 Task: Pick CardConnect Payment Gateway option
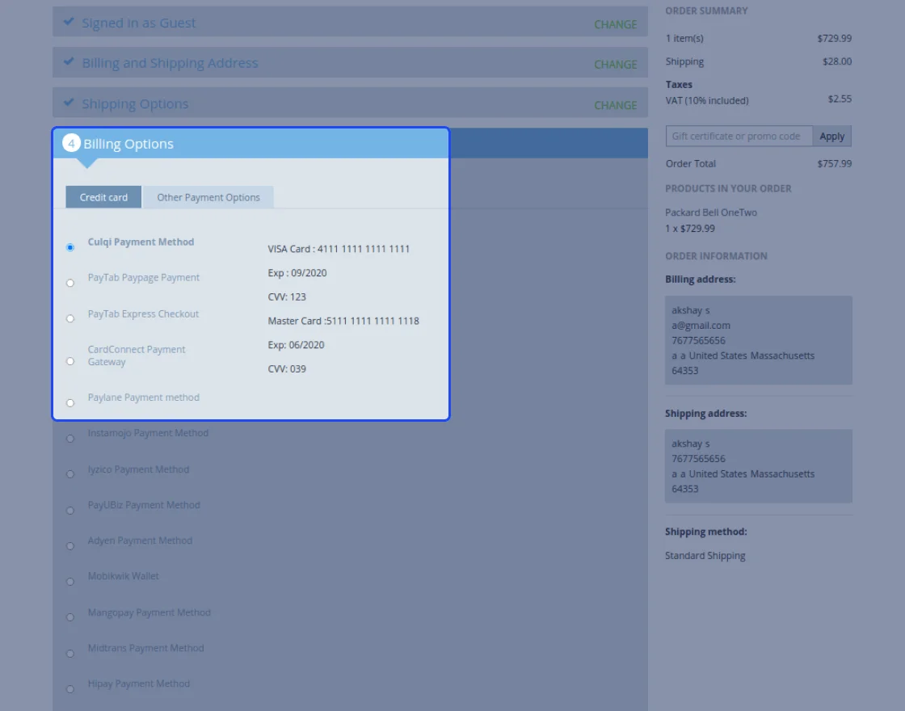(70, 361)
